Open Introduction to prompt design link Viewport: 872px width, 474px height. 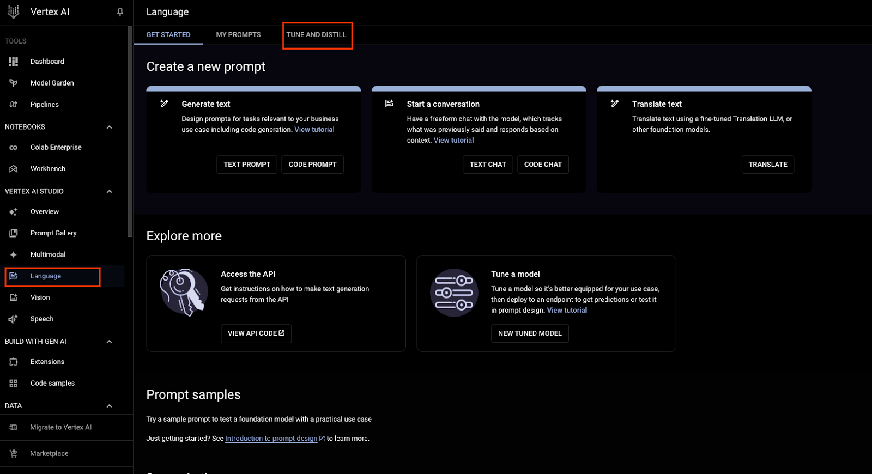271,439
